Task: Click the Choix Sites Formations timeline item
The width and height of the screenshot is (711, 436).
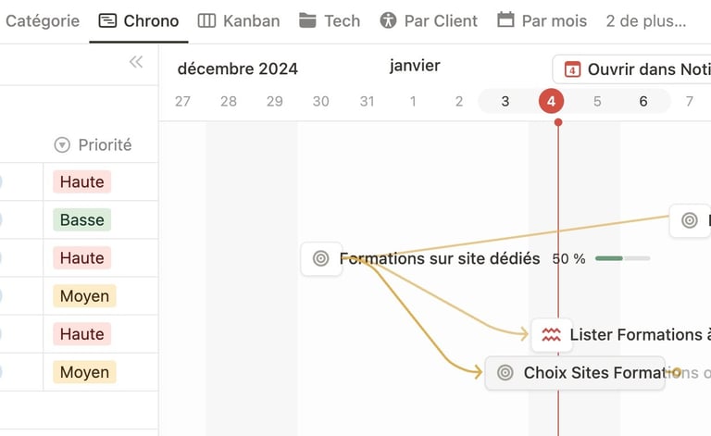Action: click(575, 372)
